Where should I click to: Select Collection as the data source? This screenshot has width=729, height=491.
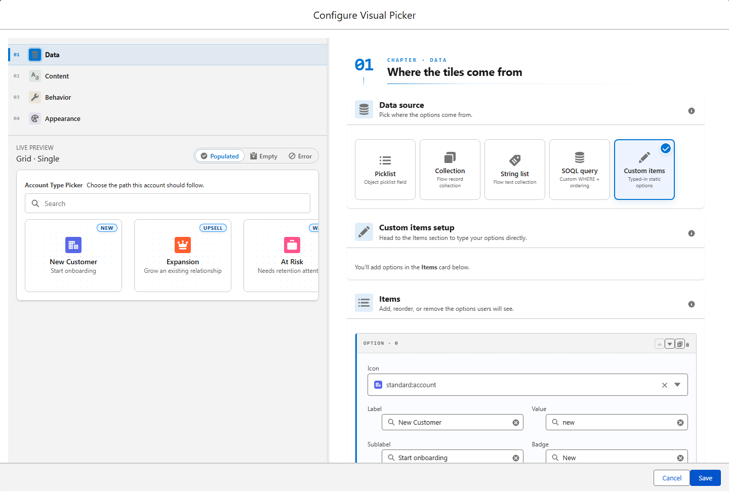(450, 170)
